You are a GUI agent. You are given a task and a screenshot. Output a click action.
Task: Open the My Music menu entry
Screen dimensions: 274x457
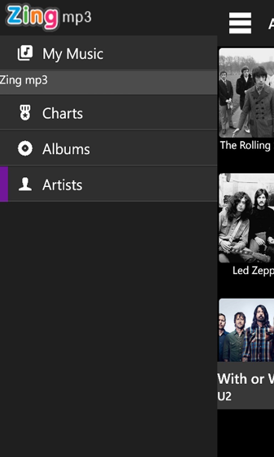tap(73, 54)
